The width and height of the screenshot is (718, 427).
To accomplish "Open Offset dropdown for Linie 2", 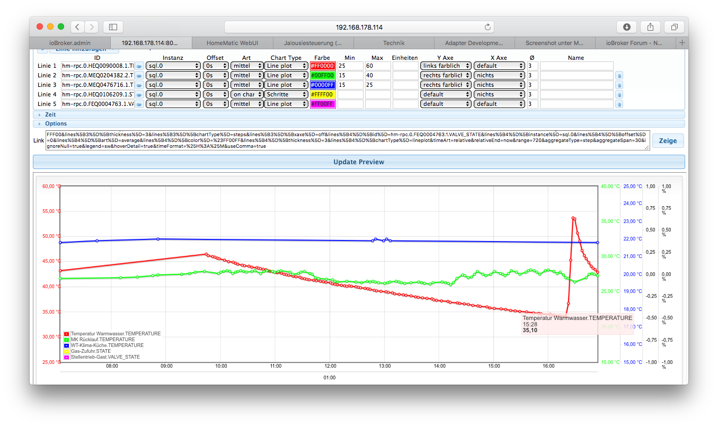I will [216, 75].
